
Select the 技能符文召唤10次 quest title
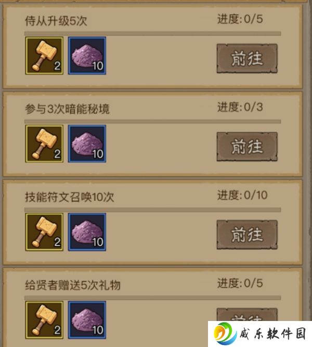[x=70, y=197]
